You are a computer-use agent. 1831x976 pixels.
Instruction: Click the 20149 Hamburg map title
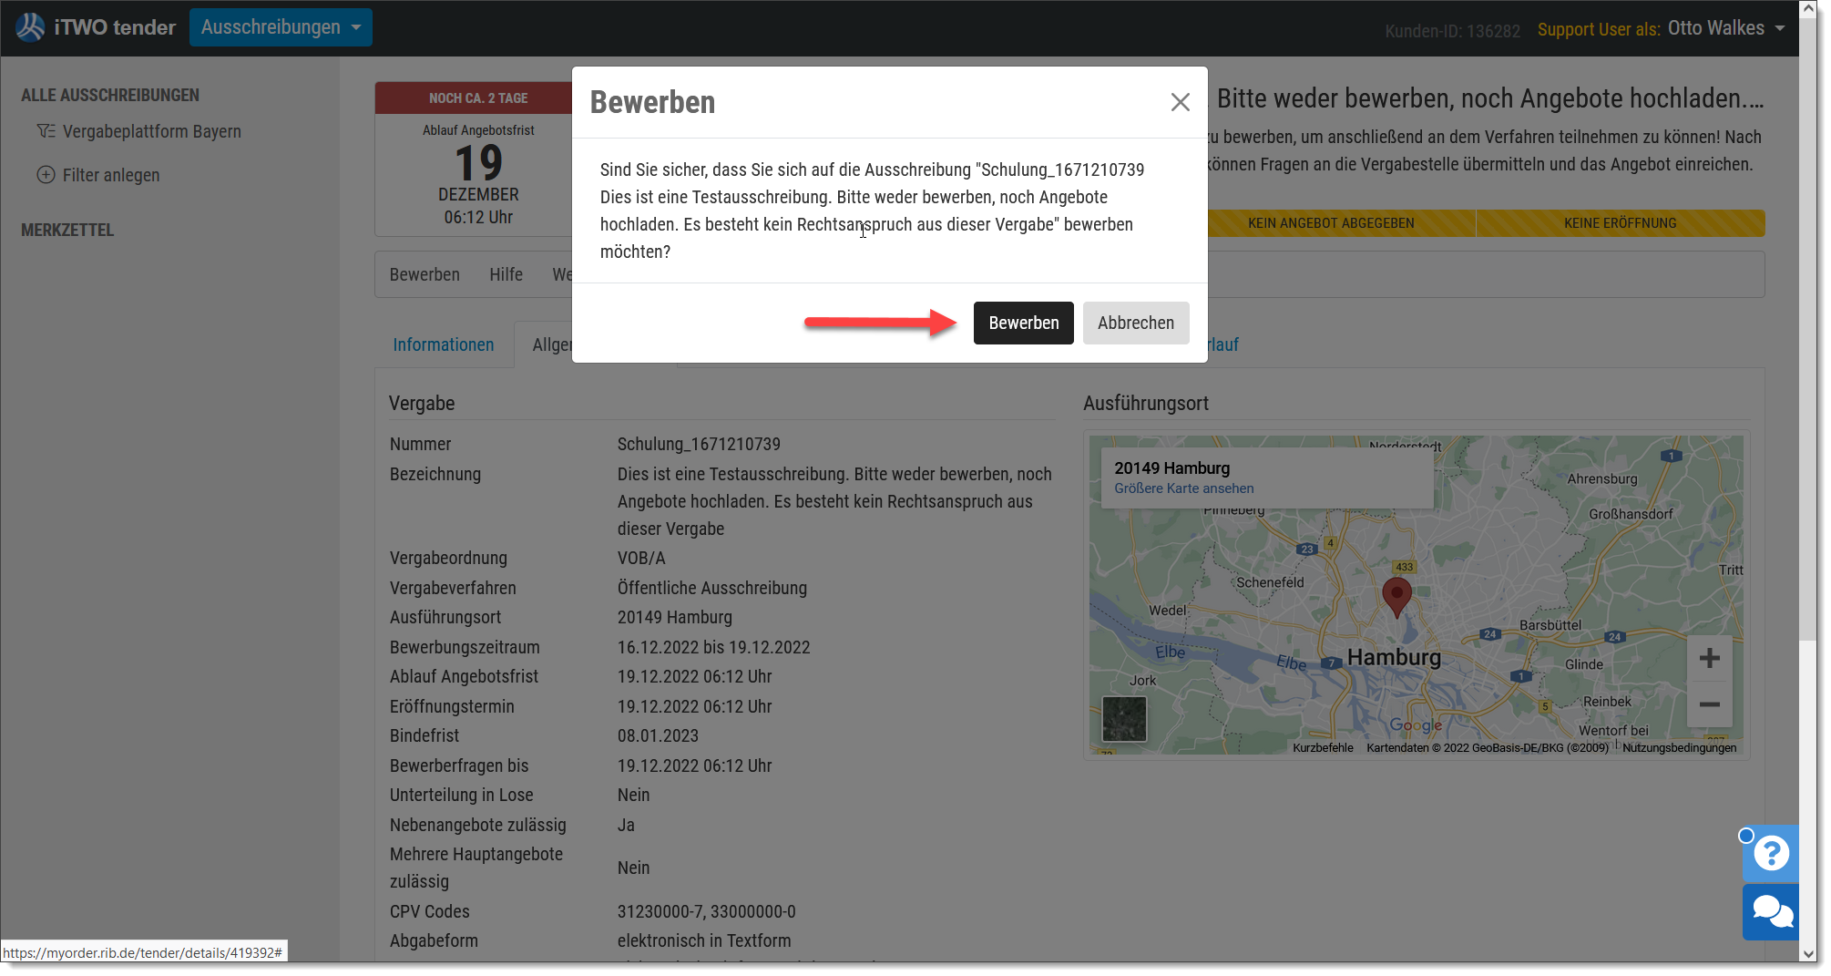point(1171,468)
